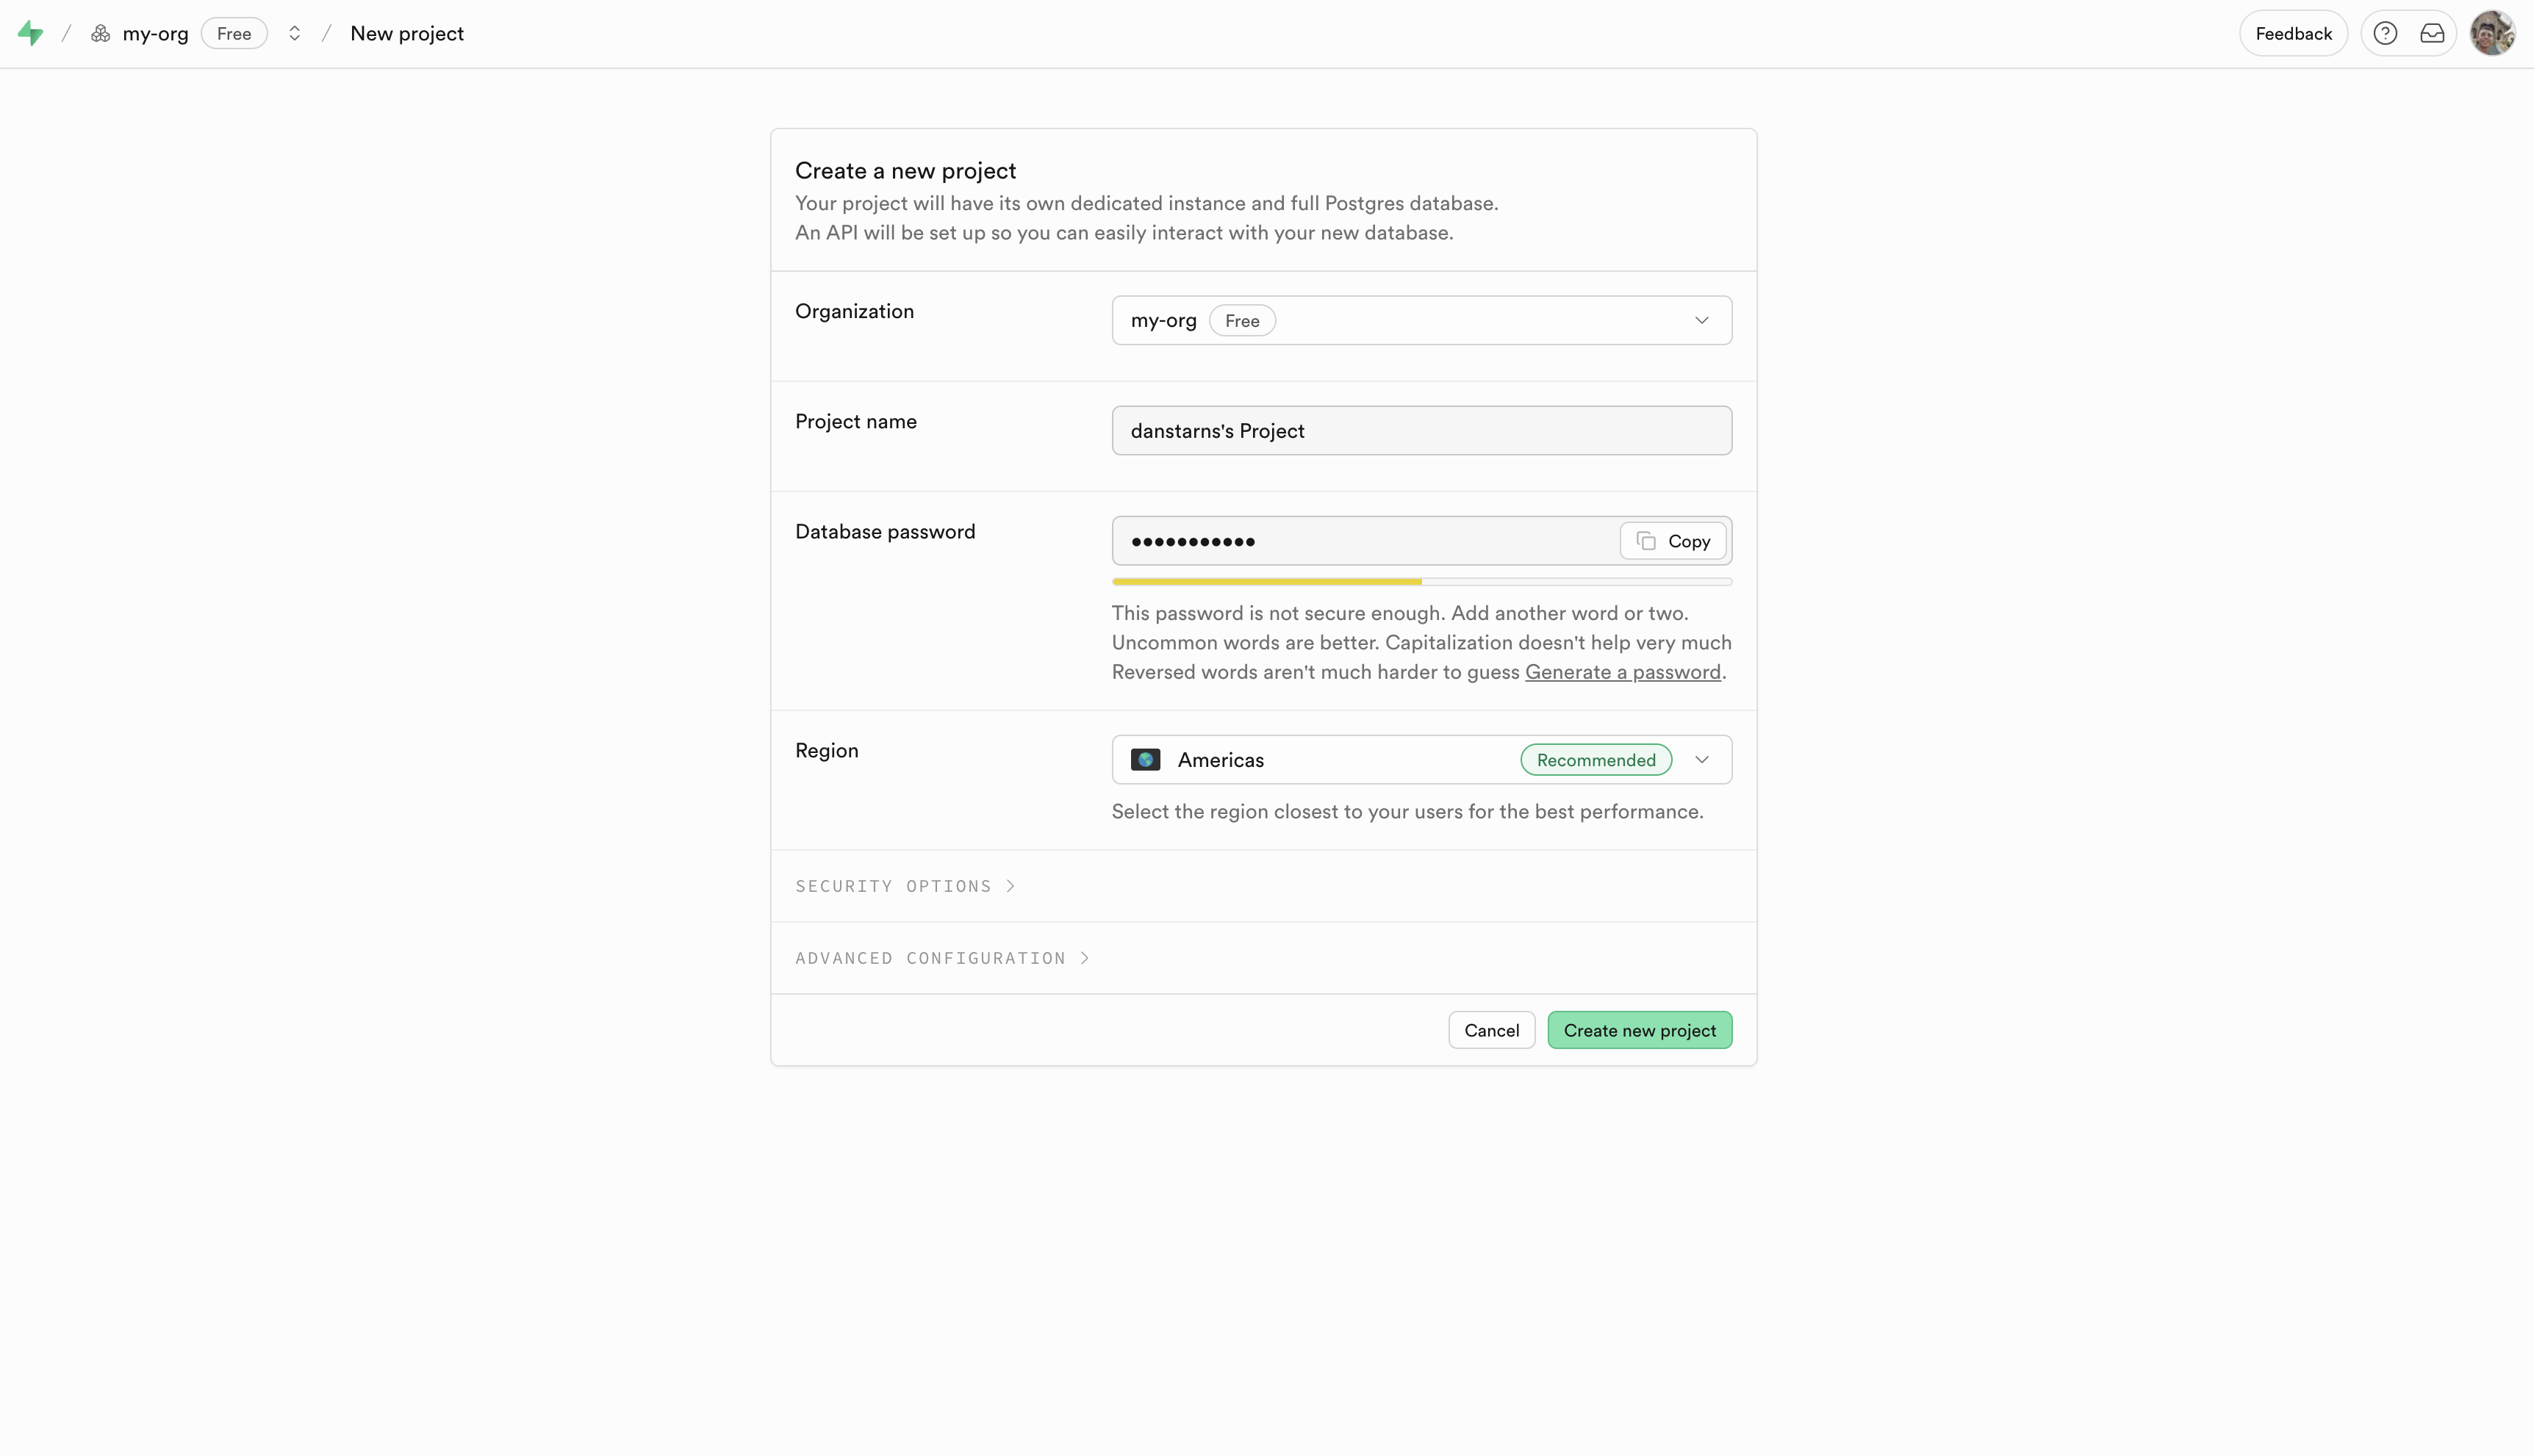The width and height of the screenshot is (2534, 1456).
Task: Open the Organization dropdown showing my-org
Action: point(1421,320)
